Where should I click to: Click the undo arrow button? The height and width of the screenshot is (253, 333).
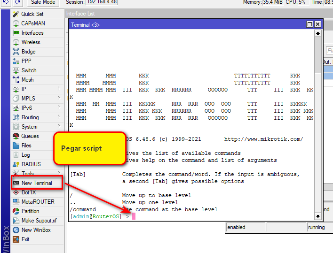[x=6, y=2]
